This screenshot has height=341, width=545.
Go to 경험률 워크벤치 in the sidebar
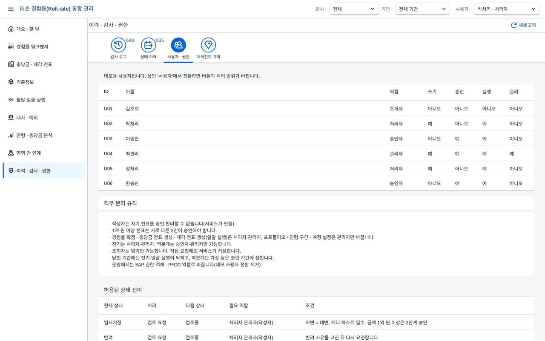click(43, 46)
